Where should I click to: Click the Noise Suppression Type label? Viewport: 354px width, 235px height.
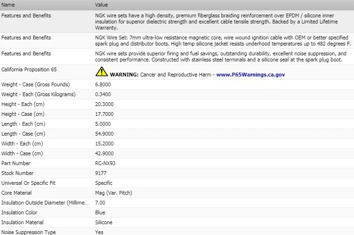(x=29, y=232)
